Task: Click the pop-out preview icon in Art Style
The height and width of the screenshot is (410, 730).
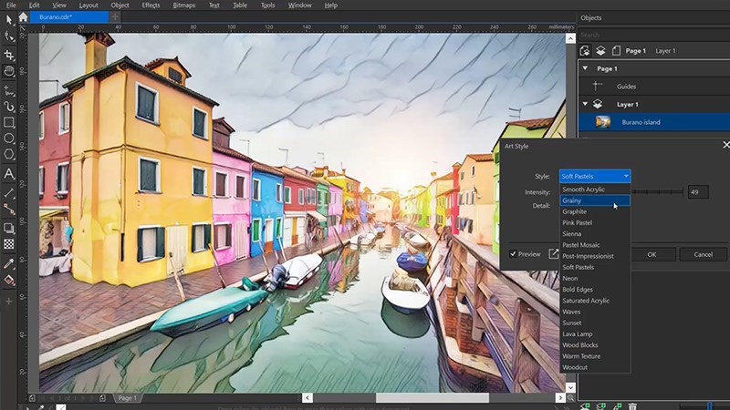Action: [x=553, y=254]
